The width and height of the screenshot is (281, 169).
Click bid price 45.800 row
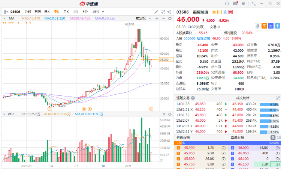point(201,159)
